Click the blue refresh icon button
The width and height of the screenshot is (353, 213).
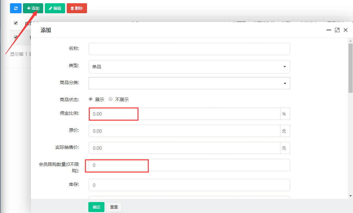coord(16,8)
